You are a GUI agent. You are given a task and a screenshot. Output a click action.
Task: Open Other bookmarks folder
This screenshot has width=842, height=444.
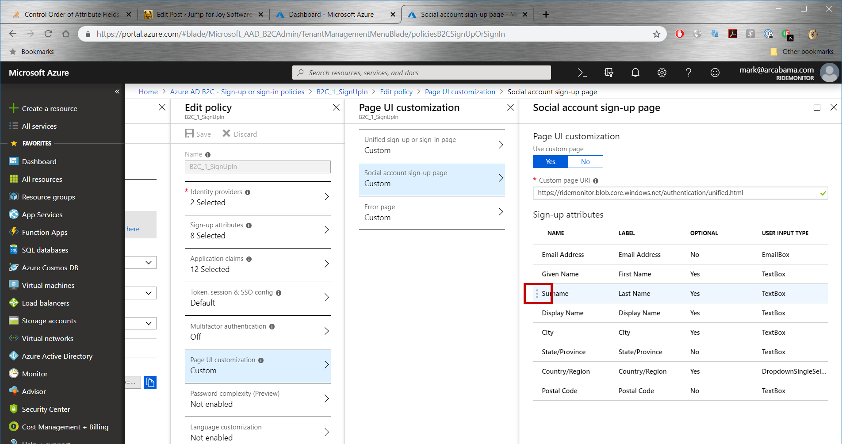[802, 52]
